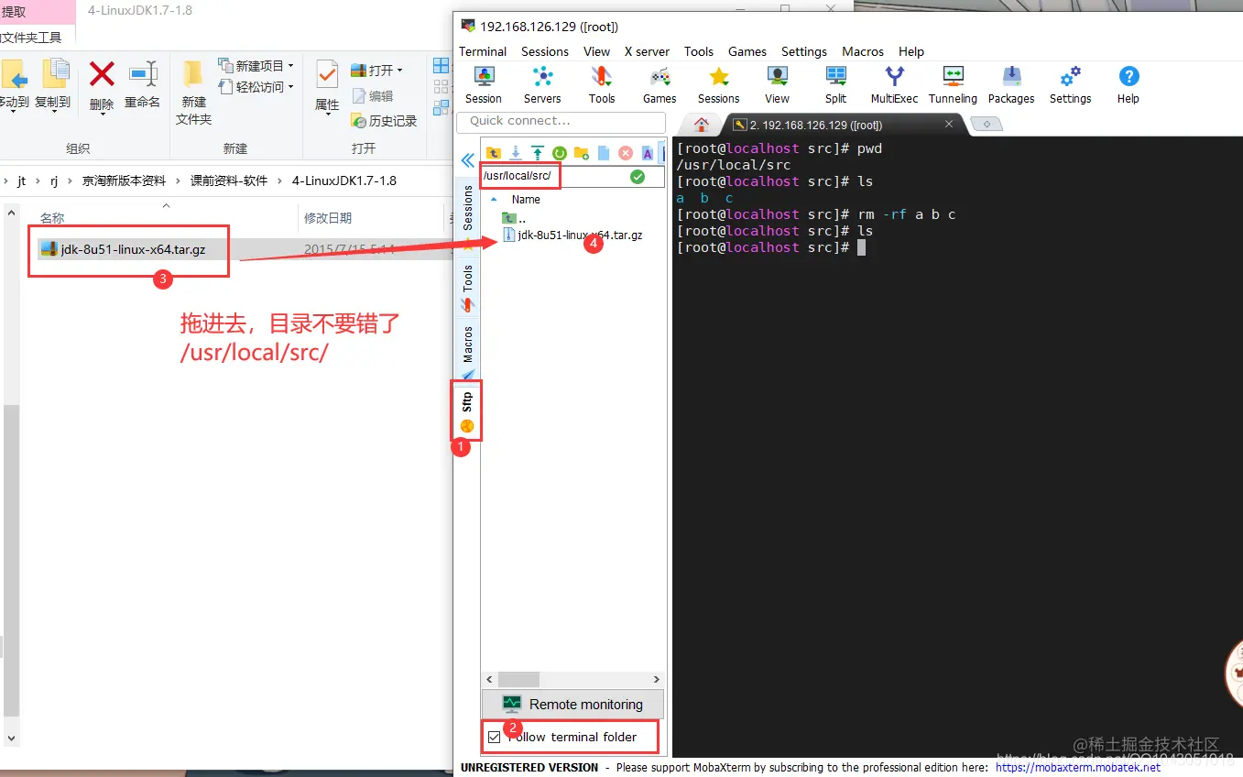
Task: Click 课前资料-软件 in Explorer breadcrumb
Action: pyautogui.click(x=228, y=181)
